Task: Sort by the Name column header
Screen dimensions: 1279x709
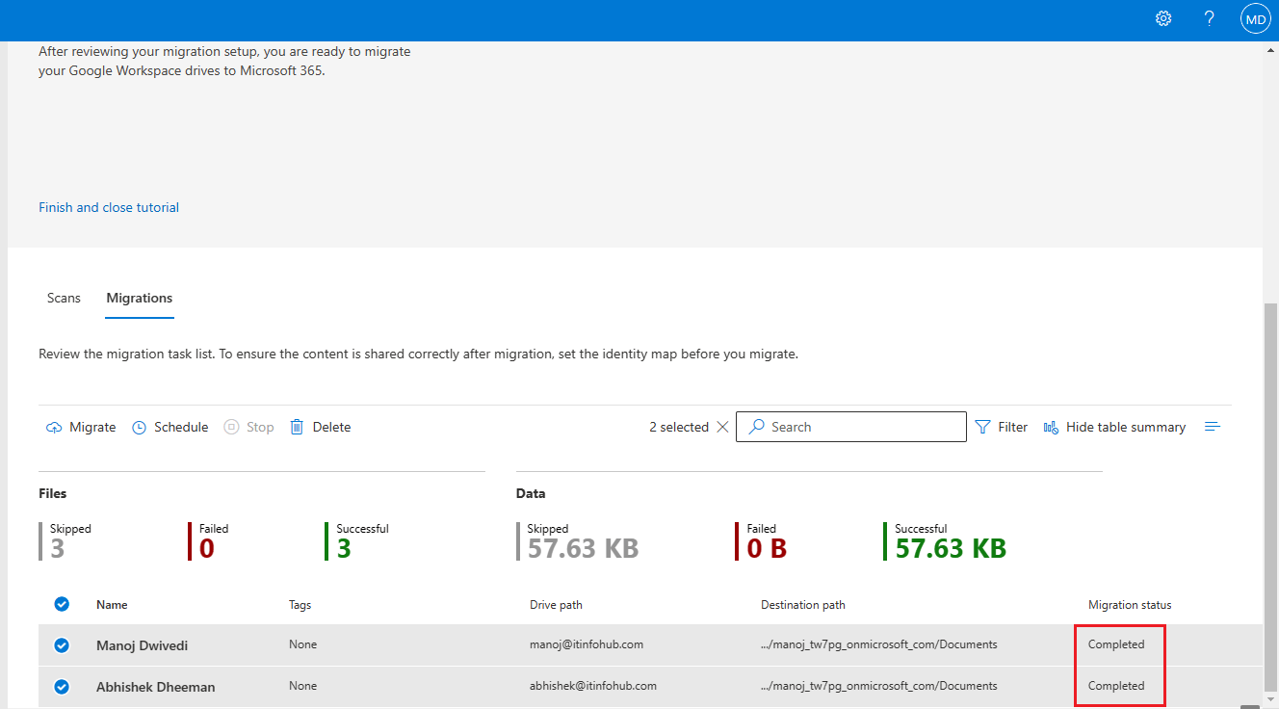Action: pyautogui.click(x=112, y=605)
